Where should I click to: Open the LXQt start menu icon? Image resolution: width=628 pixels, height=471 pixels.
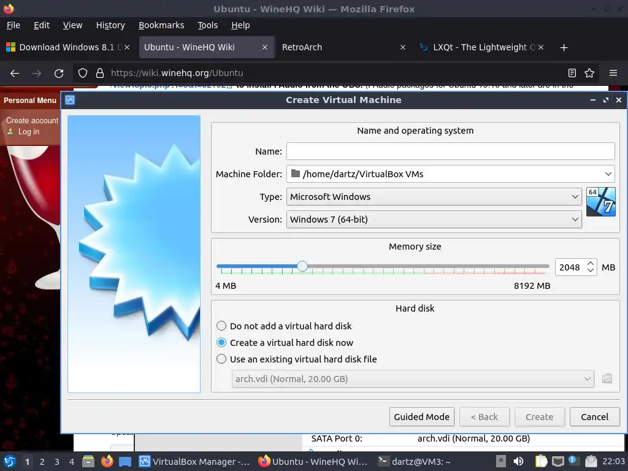click(10, 461)
